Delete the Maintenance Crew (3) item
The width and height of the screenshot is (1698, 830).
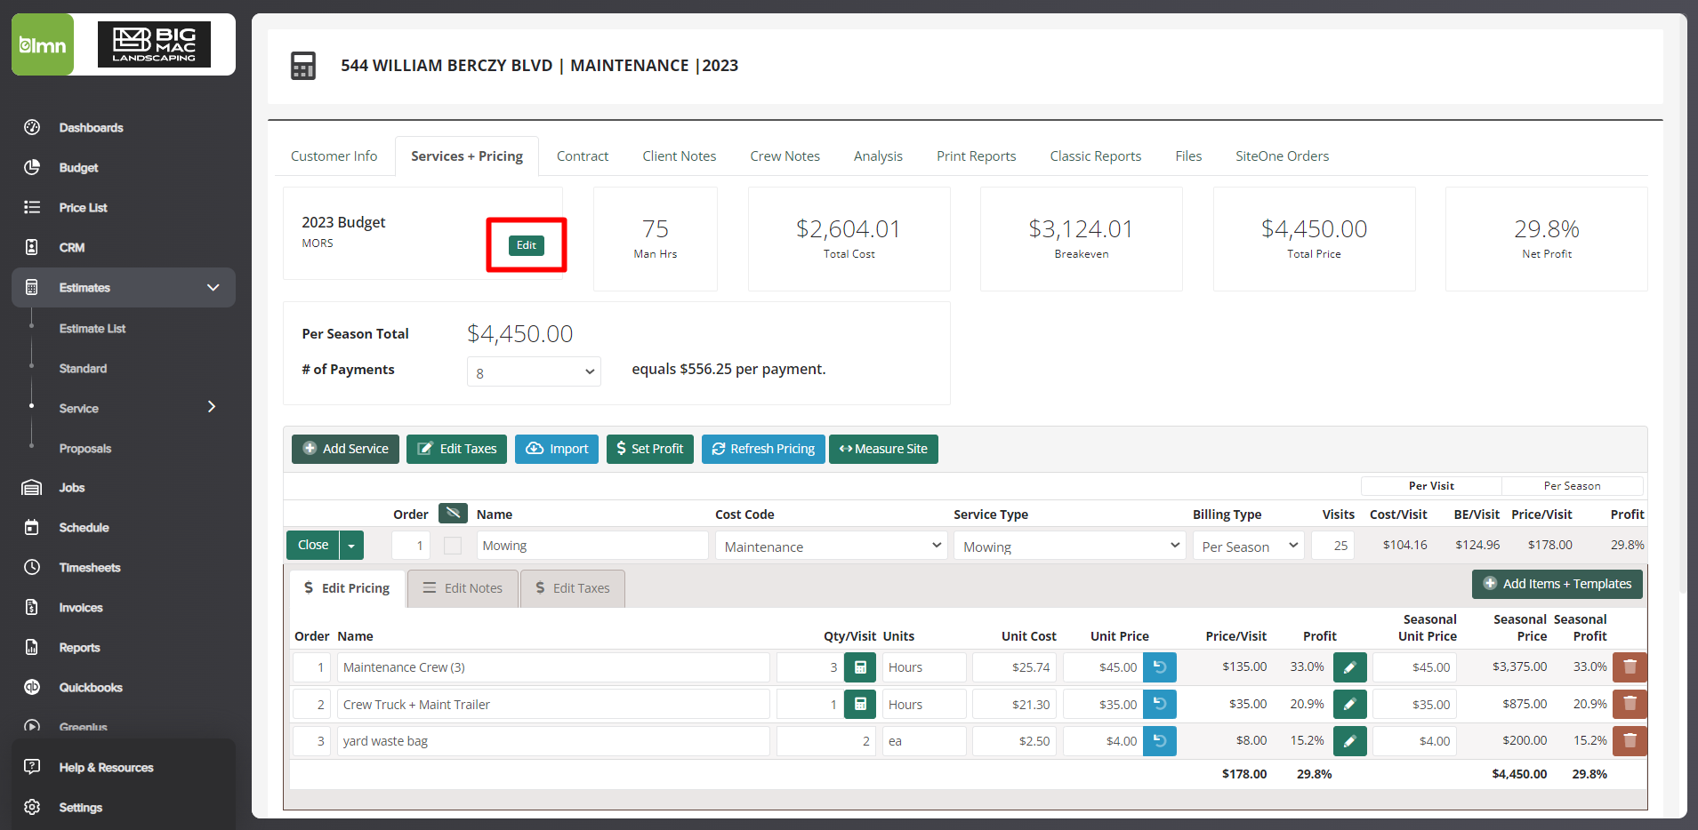1630,667
